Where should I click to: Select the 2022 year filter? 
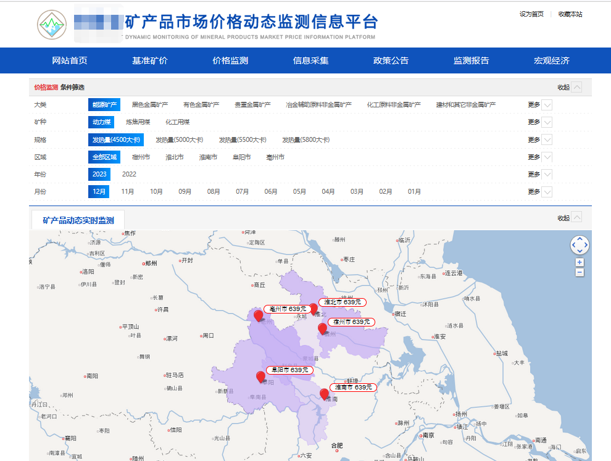(130, 174)
